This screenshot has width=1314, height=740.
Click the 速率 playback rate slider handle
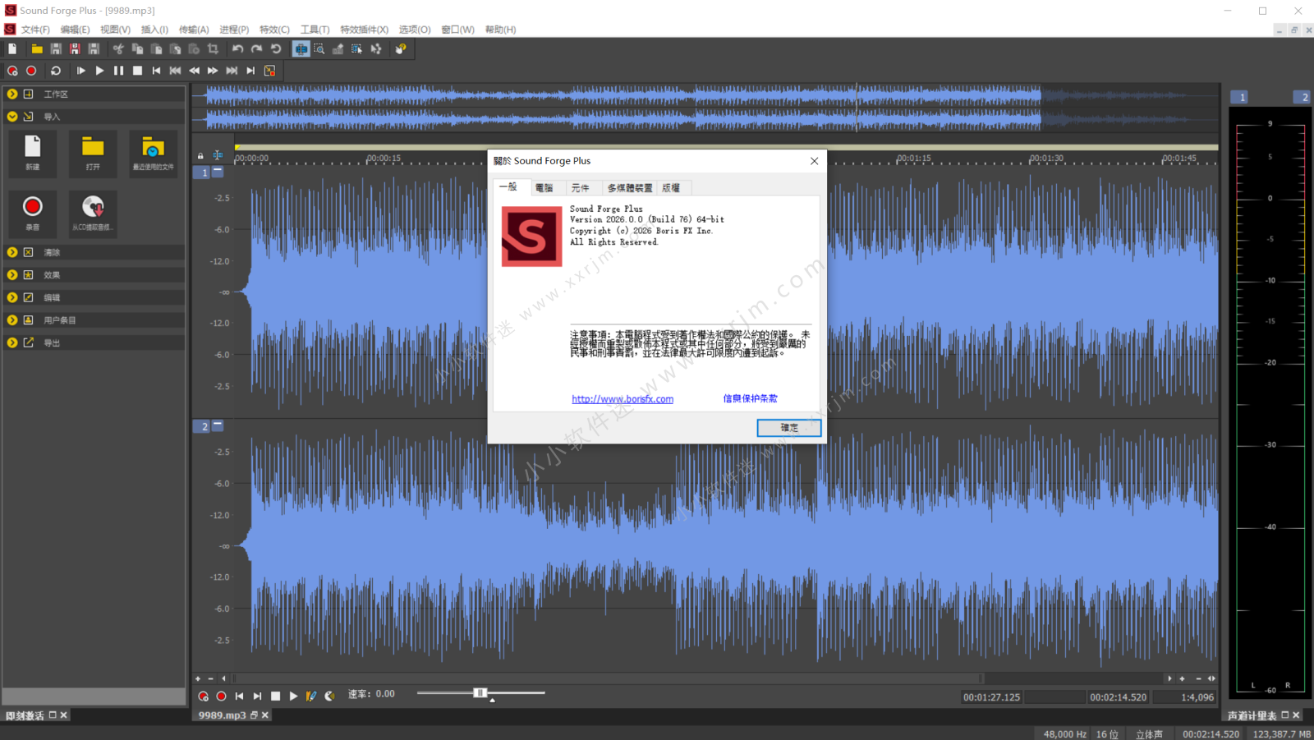pos(480,693)
